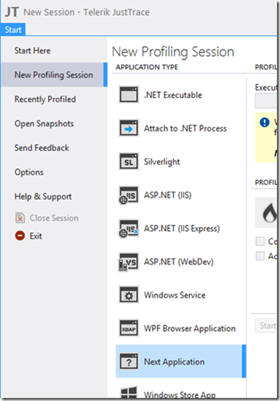The height and width of the screenshot is (401, 280).
Task: Open Send Feedback
Action: coord(42,148)
